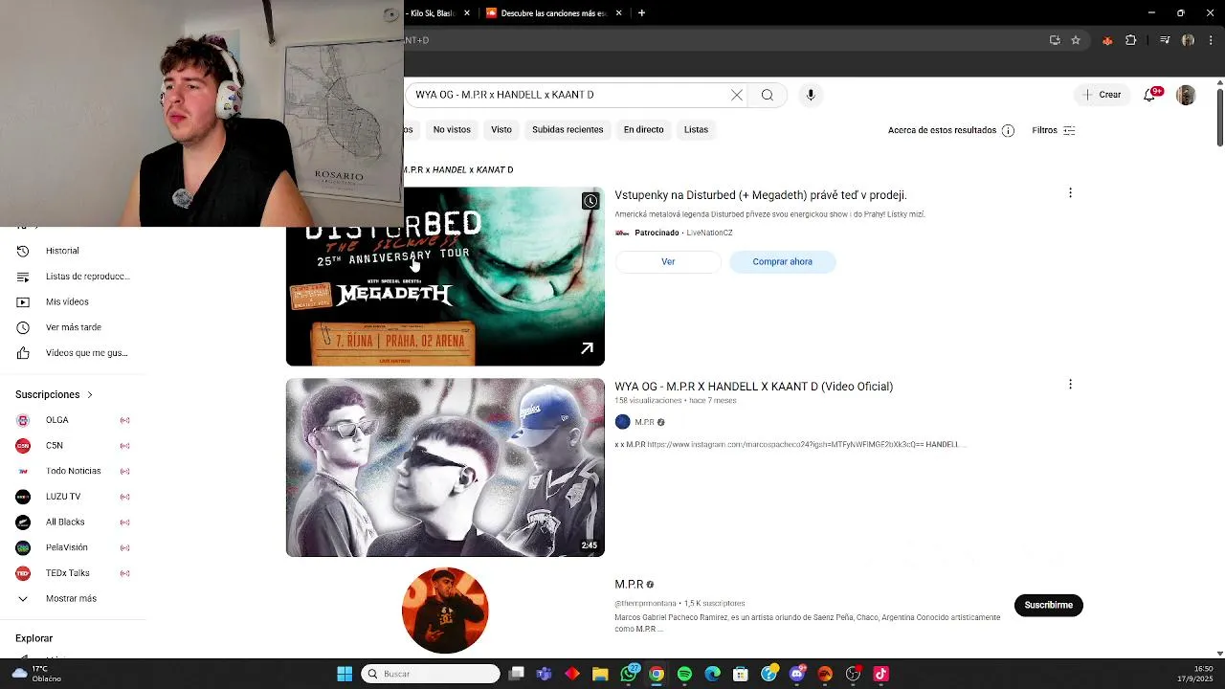Image resolution: width=1225 pixels, height=689 pixels.
Task: Open YouTube notifications bell
Action: click(x=1149, y=95)
